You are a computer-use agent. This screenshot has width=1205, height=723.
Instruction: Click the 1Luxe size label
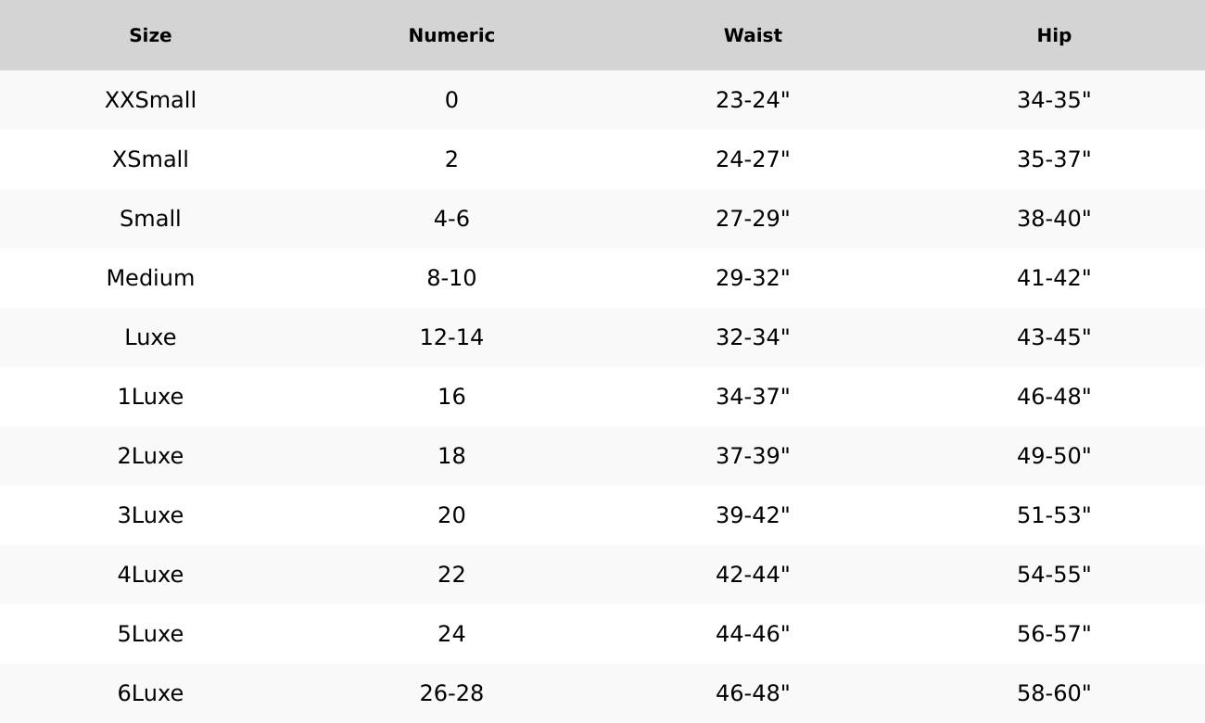[150, 397]
